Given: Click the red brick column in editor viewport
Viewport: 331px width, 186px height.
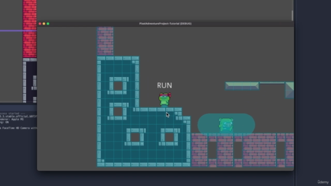Looking at the screenshot, I should click(29, 29).
